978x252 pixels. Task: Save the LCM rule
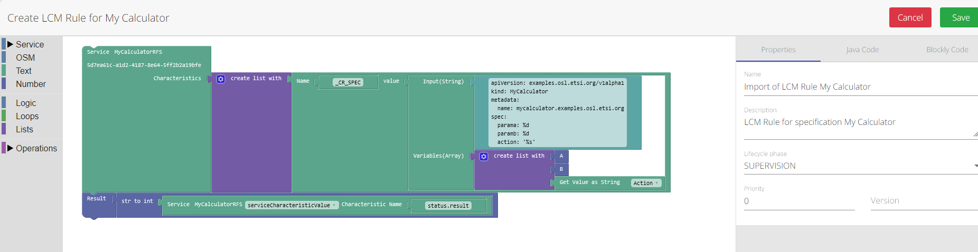point(960,17)
